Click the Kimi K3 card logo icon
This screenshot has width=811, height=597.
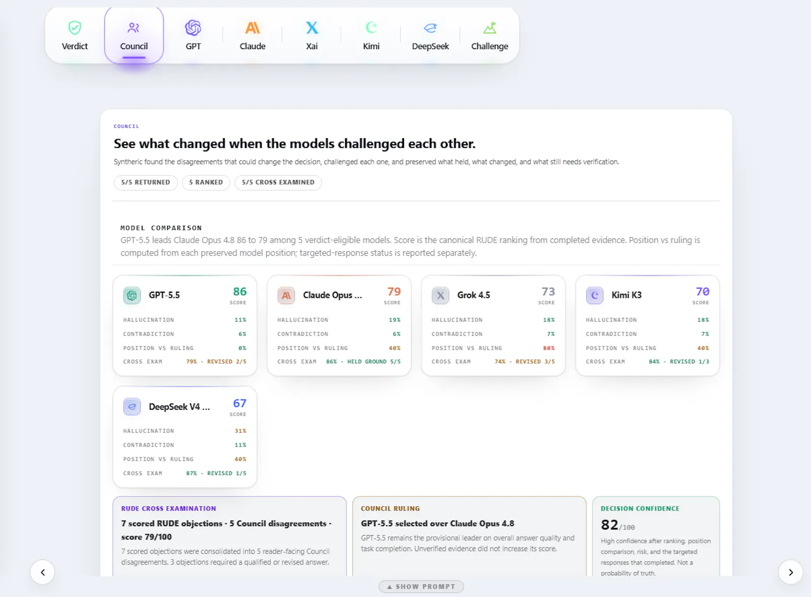(595, 295)
